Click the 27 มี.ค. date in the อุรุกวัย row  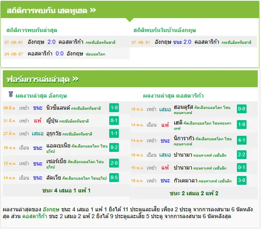pyautogui.click(x=10, y=133)
